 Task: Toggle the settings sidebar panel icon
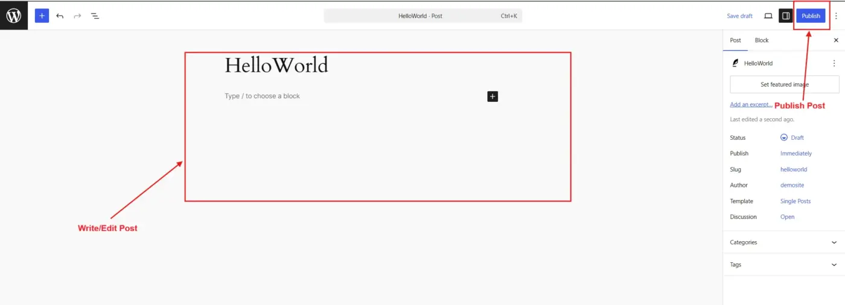[x=785, y=16]
